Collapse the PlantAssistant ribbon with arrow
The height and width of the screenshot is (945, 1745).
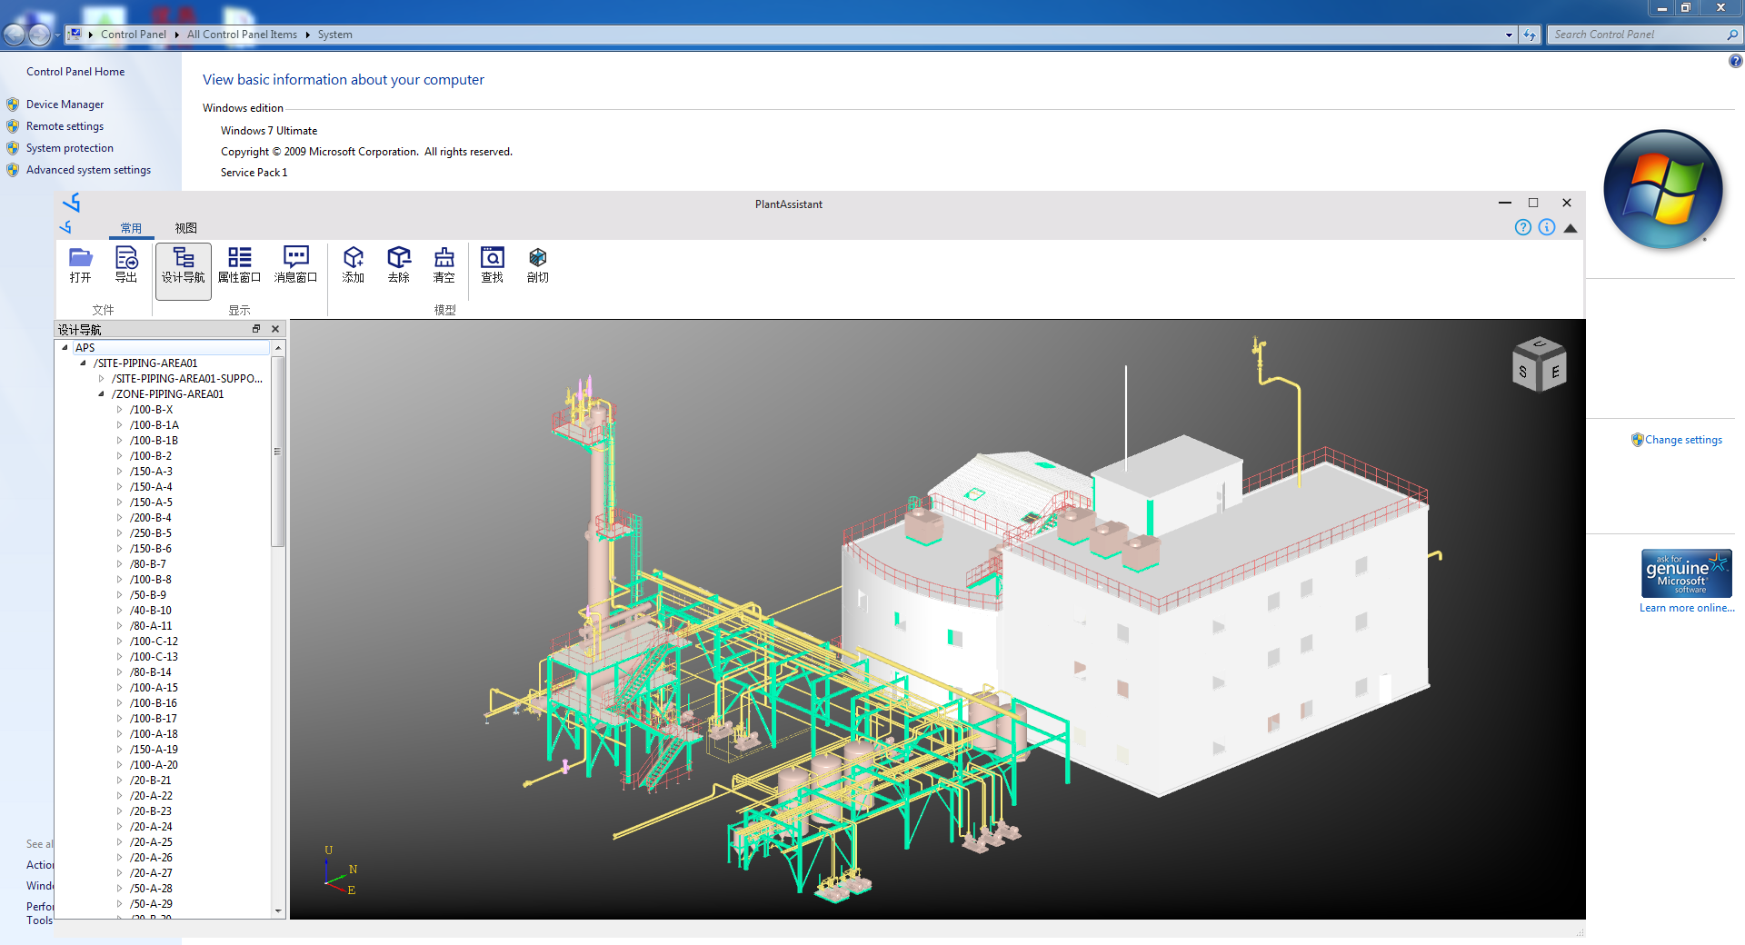click(1570, 228)
